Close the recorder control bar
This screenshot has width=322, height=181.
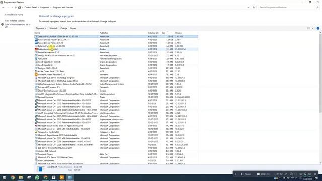click(x=315, y=174)
